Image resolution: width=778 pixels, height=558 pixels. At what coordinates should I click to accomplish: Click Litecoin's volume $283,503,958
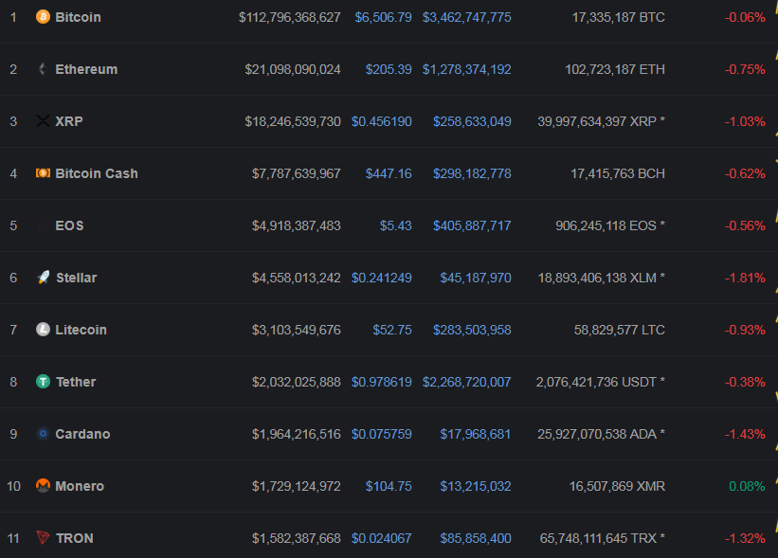tap(472, 330)
